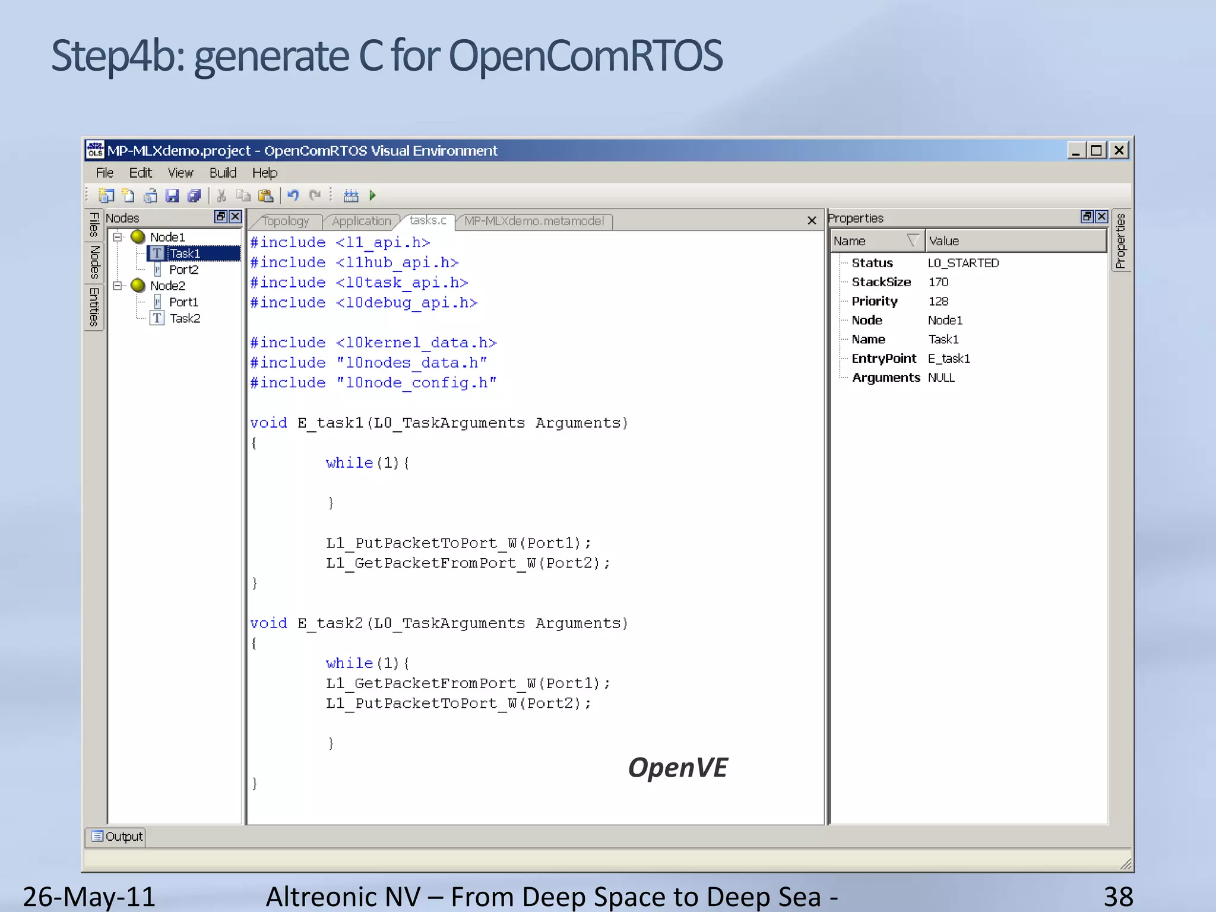Click the Priority value 128

click(x=938, y=301)
